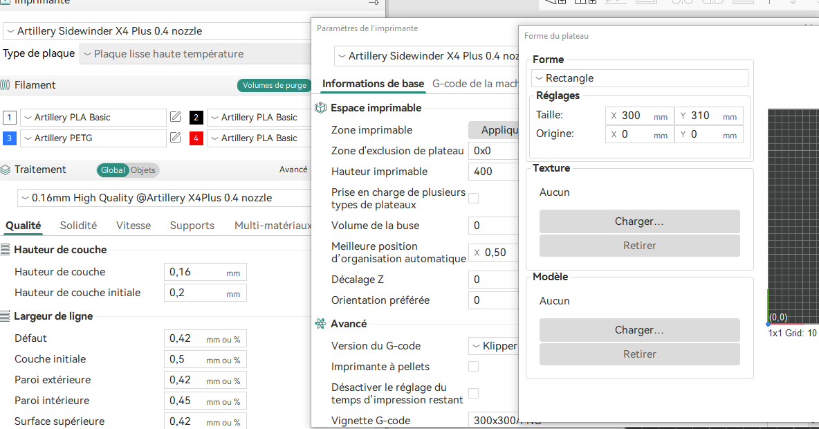Click the Espace imprimable cube icon
This screenshot has height=429, width=819.
pyautogui.click(x=321, y=108)
